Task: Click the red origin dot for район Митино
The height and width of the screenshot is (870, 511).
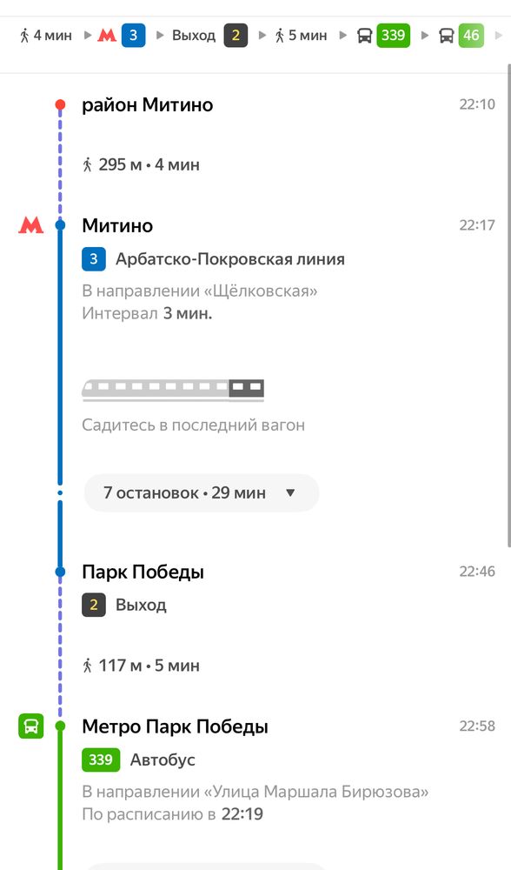Action: pos(59,103)
